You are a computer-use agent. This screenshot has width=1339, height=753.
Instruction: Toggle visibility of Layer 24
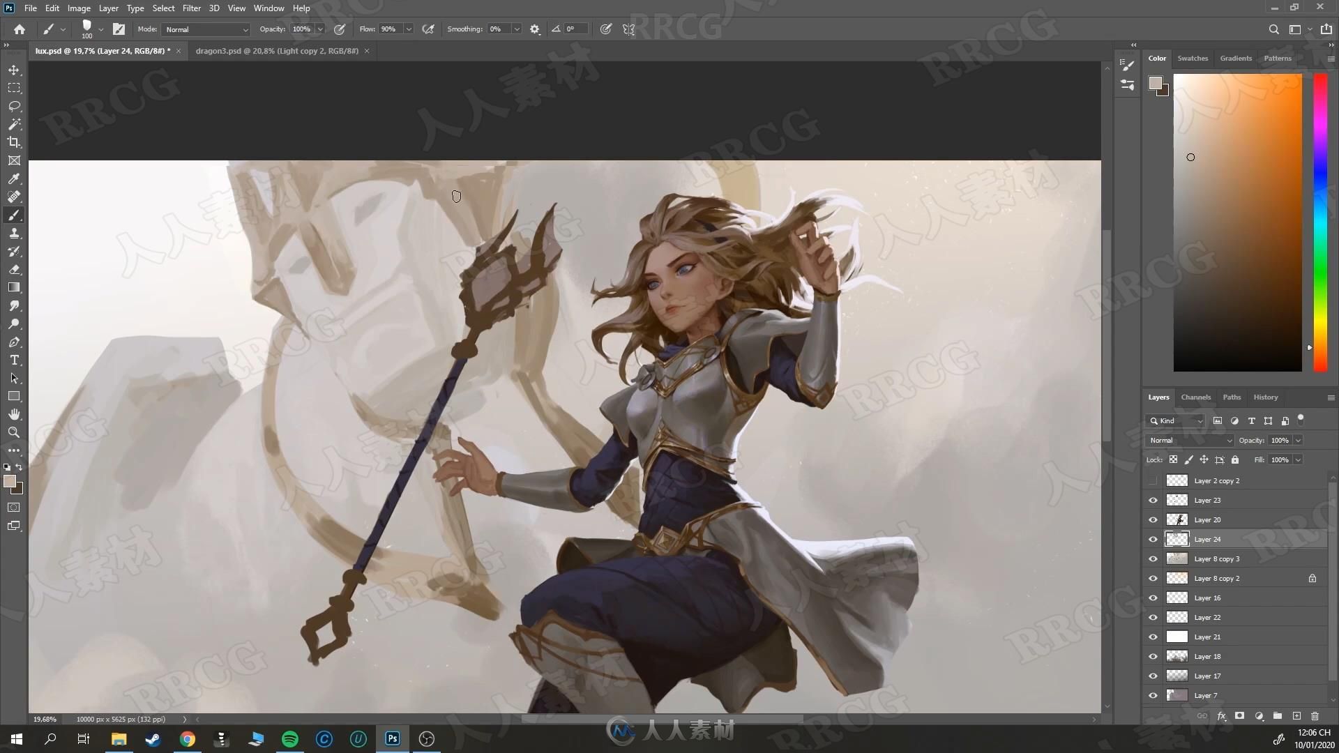point(1153,539)
